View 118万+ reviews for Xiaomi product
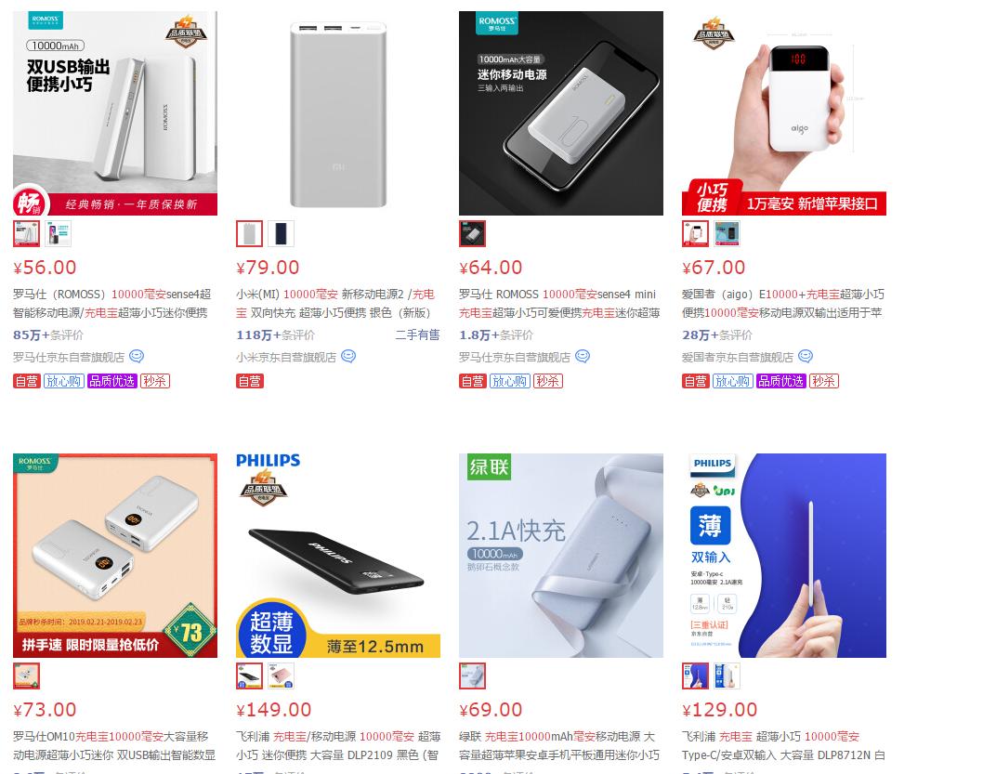 click(275, 335)
